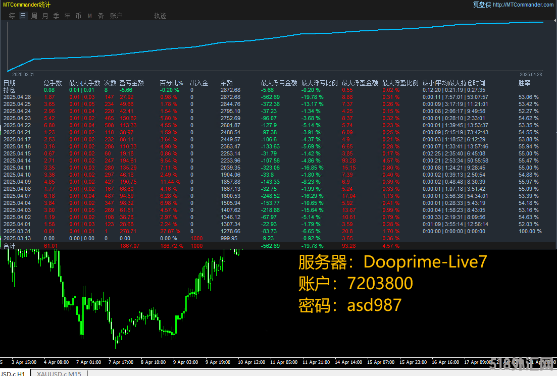The image size is (557, 376).
Task: Click the 11.44 % daily percentage cell
Action: click(x=170, y=182)
